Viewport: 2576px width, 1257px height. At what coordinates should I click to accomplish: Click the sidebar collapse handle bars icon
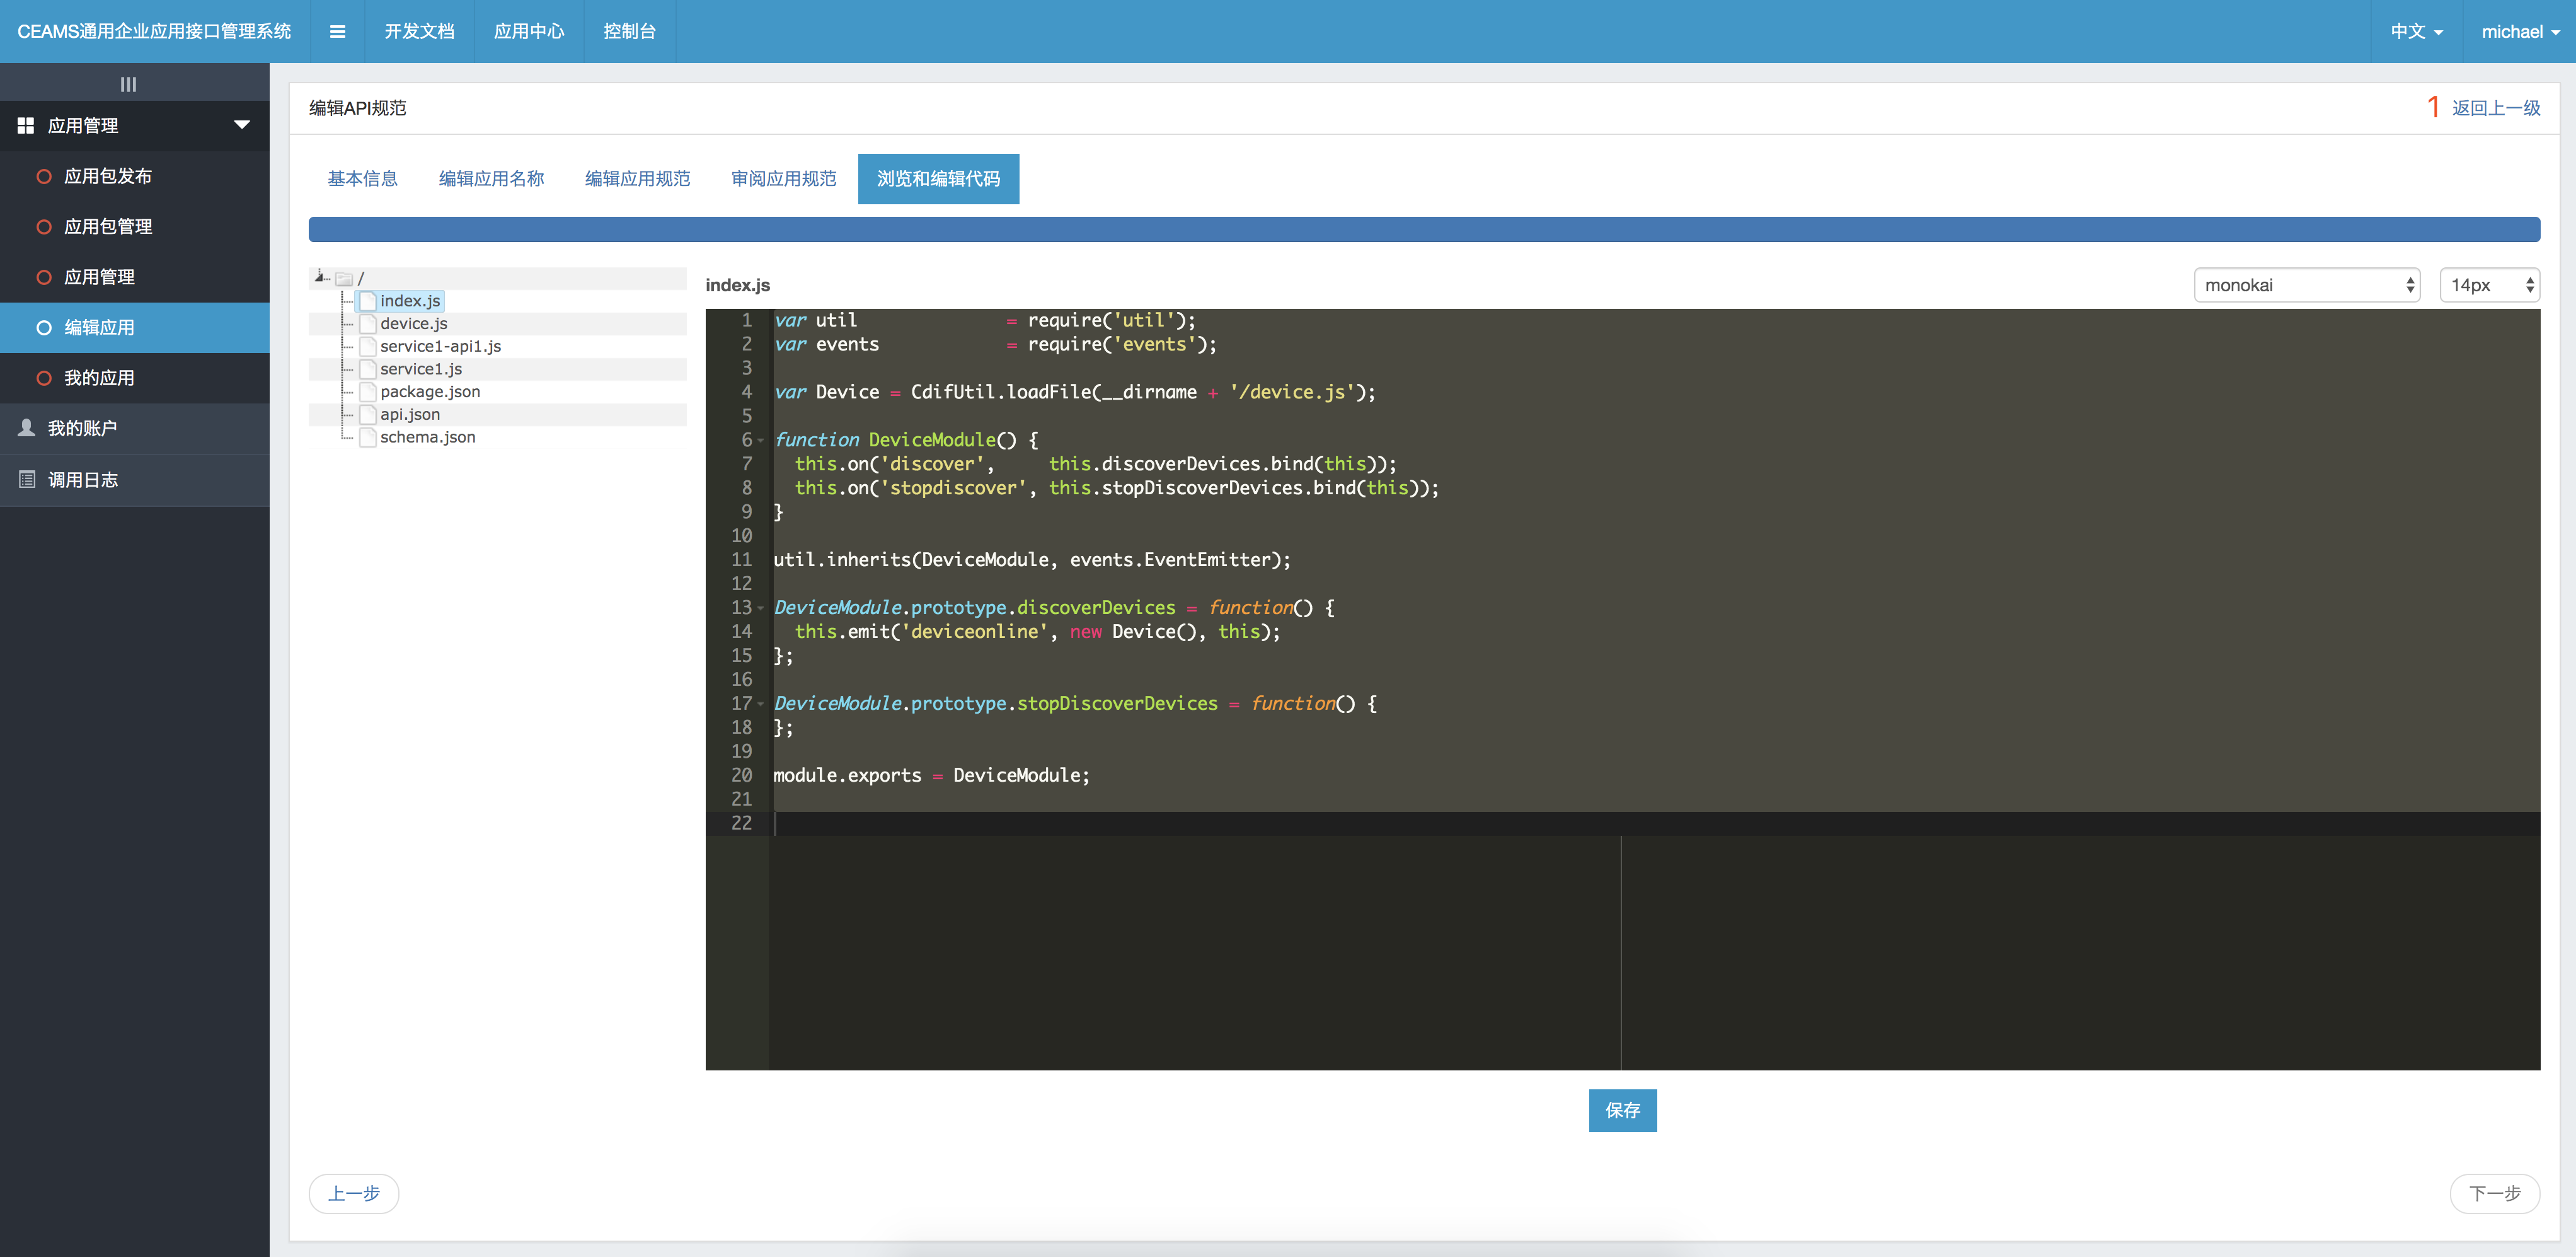(x=128, y=84)
